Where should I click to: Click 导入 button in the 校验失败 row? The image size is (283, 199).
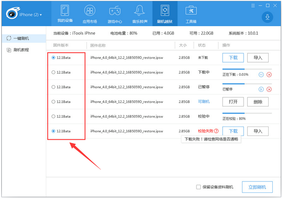[x=258, y=131]
